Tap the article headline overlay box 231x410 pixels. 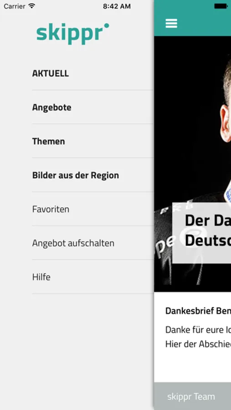pos(202,233)
